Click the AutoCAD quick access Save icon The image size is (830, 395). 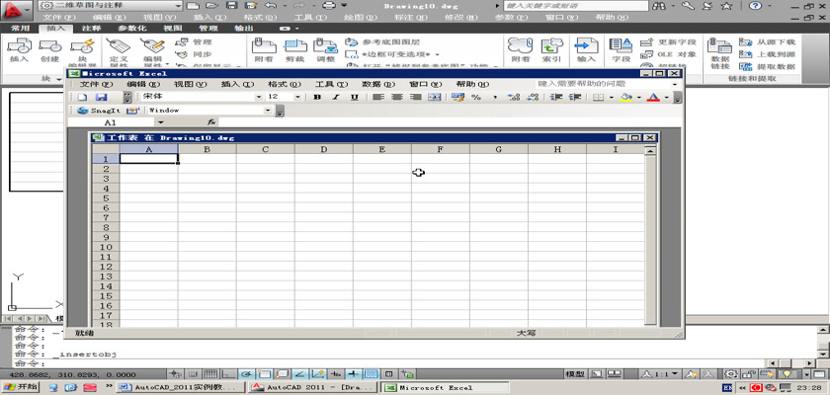click(x=231, y=6)
